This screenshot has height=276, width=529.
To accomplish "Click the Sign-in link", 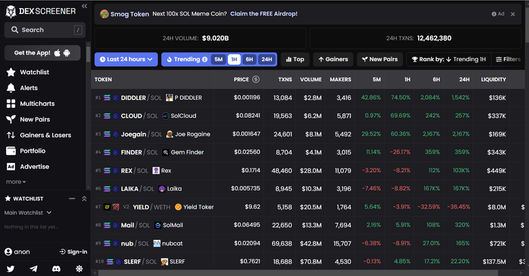I will 73,252.
